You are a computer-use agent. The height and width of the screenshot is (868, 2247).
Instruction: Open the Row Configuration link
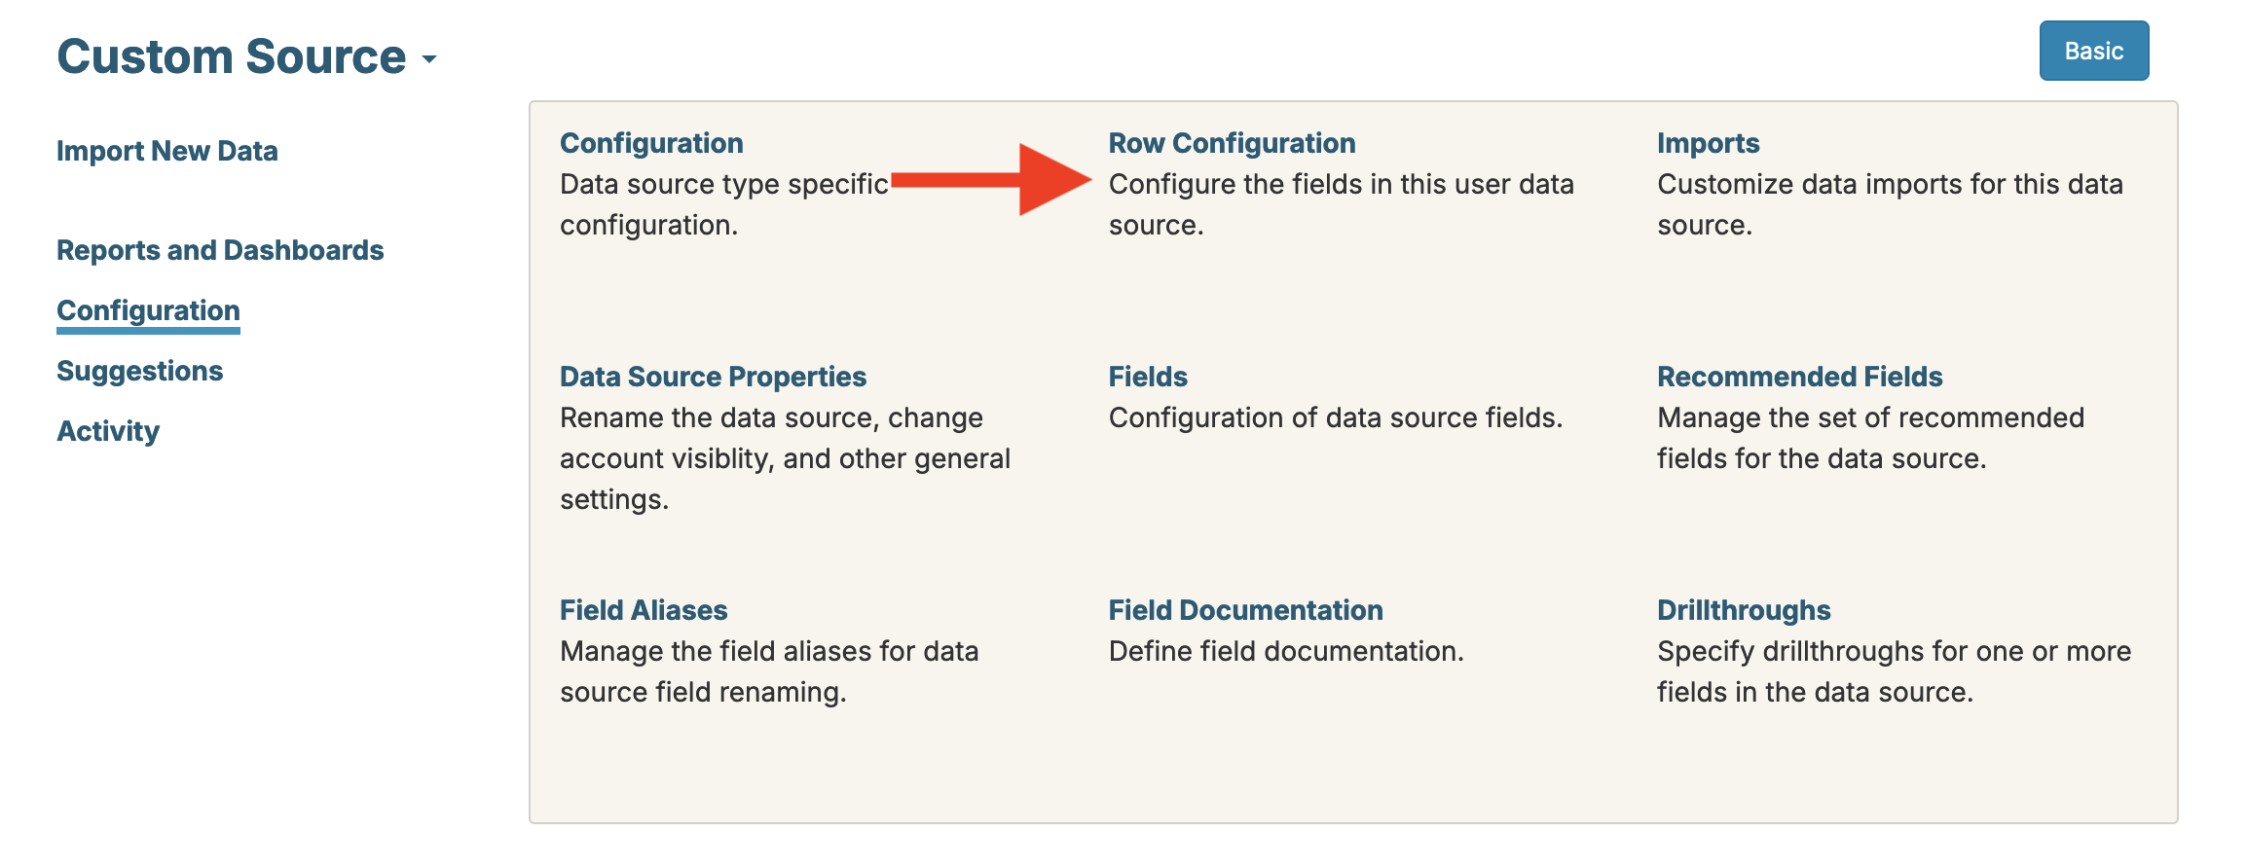point(1232,143)
